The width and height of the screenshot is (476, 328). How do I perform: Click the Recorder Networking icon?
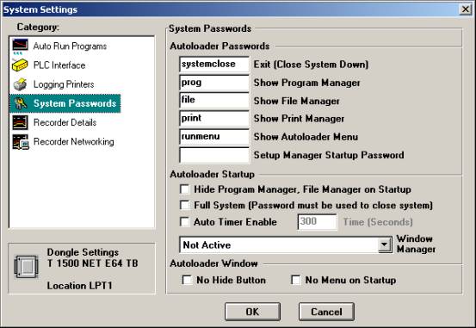[x=21, y=142]
